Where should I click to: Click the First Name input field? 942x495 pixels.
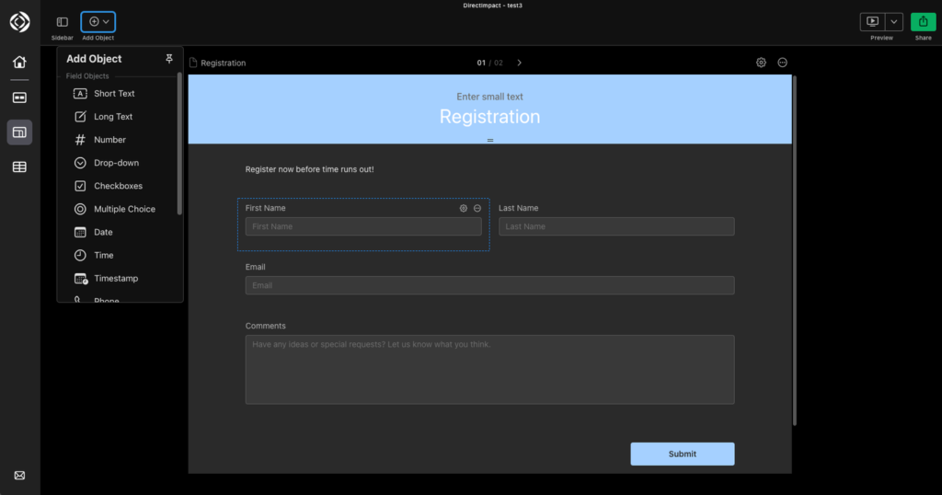(363, 226)
